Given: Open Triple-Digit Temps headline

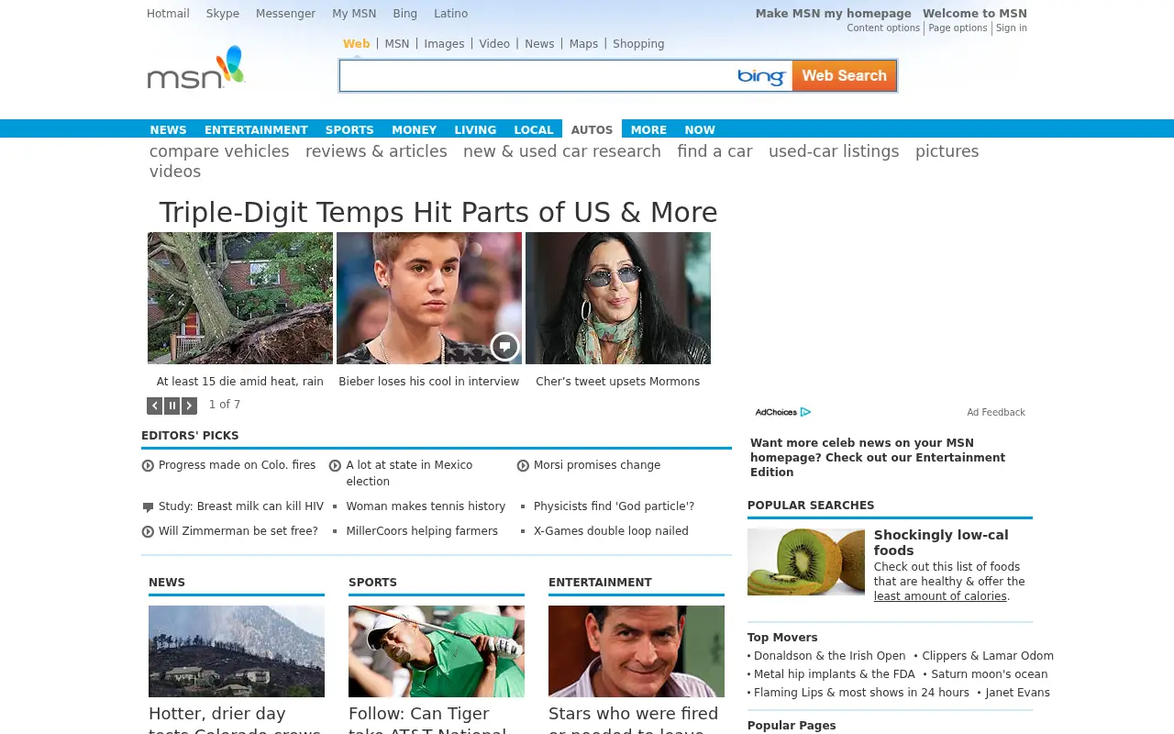Looking at the screenshot, I should click(438, 213).
